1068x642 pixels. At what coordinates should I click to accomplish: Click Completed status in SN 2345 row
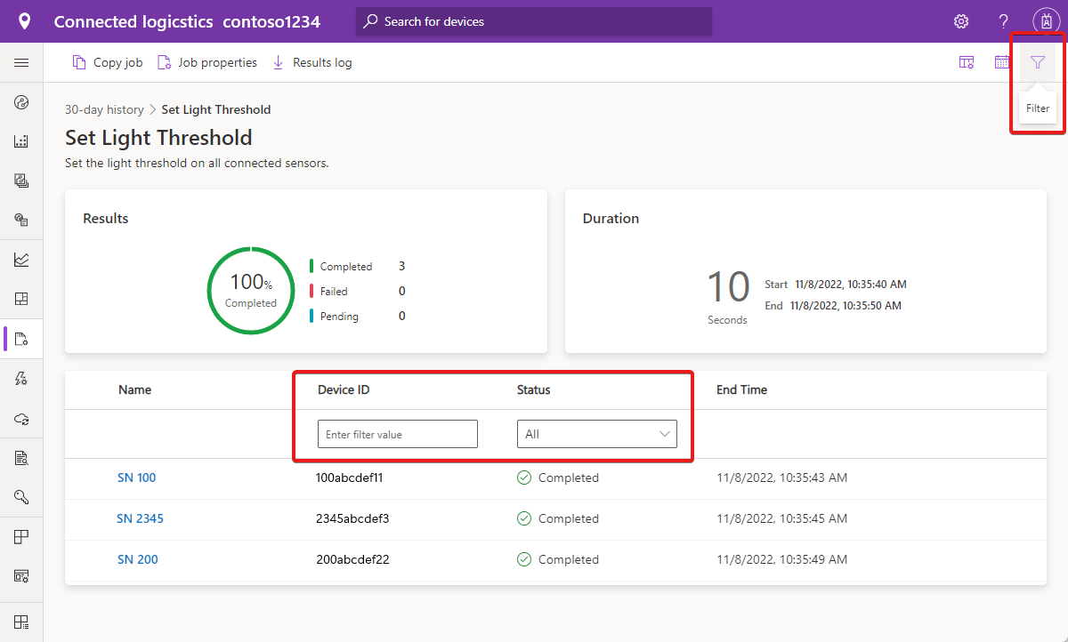tap(558, 518)
